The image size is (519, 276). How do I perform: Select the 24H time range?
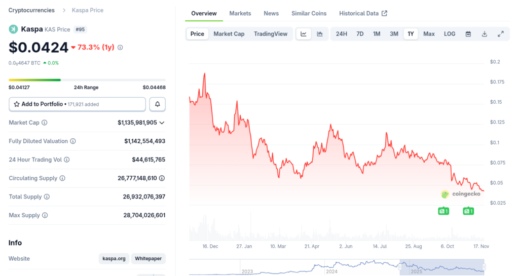pos(342,34)
